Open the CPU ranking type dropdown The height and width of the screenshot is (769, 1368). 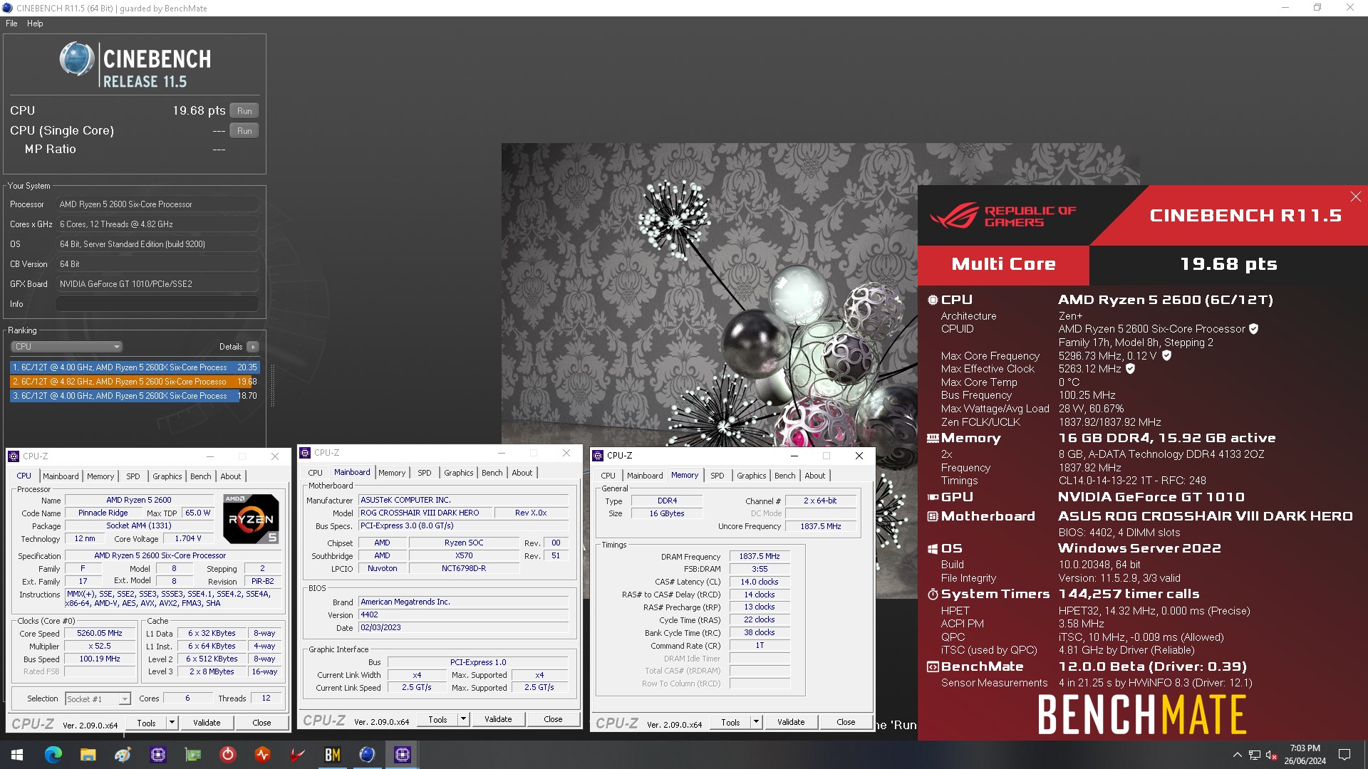[x=67, y=347]
